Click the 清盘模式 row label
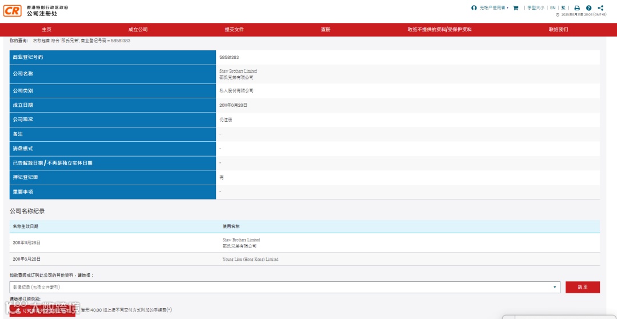The image size is (617, 319). [x=23, y=149]
